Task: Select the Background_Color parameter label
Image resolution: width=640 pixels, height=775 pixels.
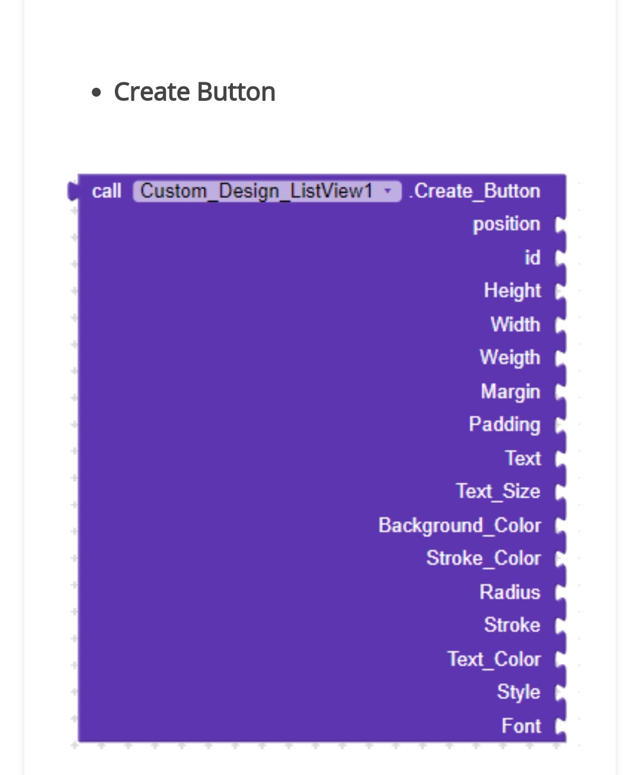Action: coord(459,525)
